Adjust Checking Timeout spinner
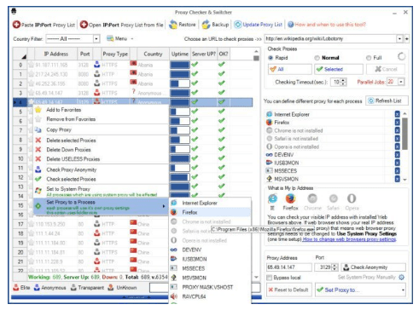Viewport: 419px width, 310px height. (x=343, y=82)
